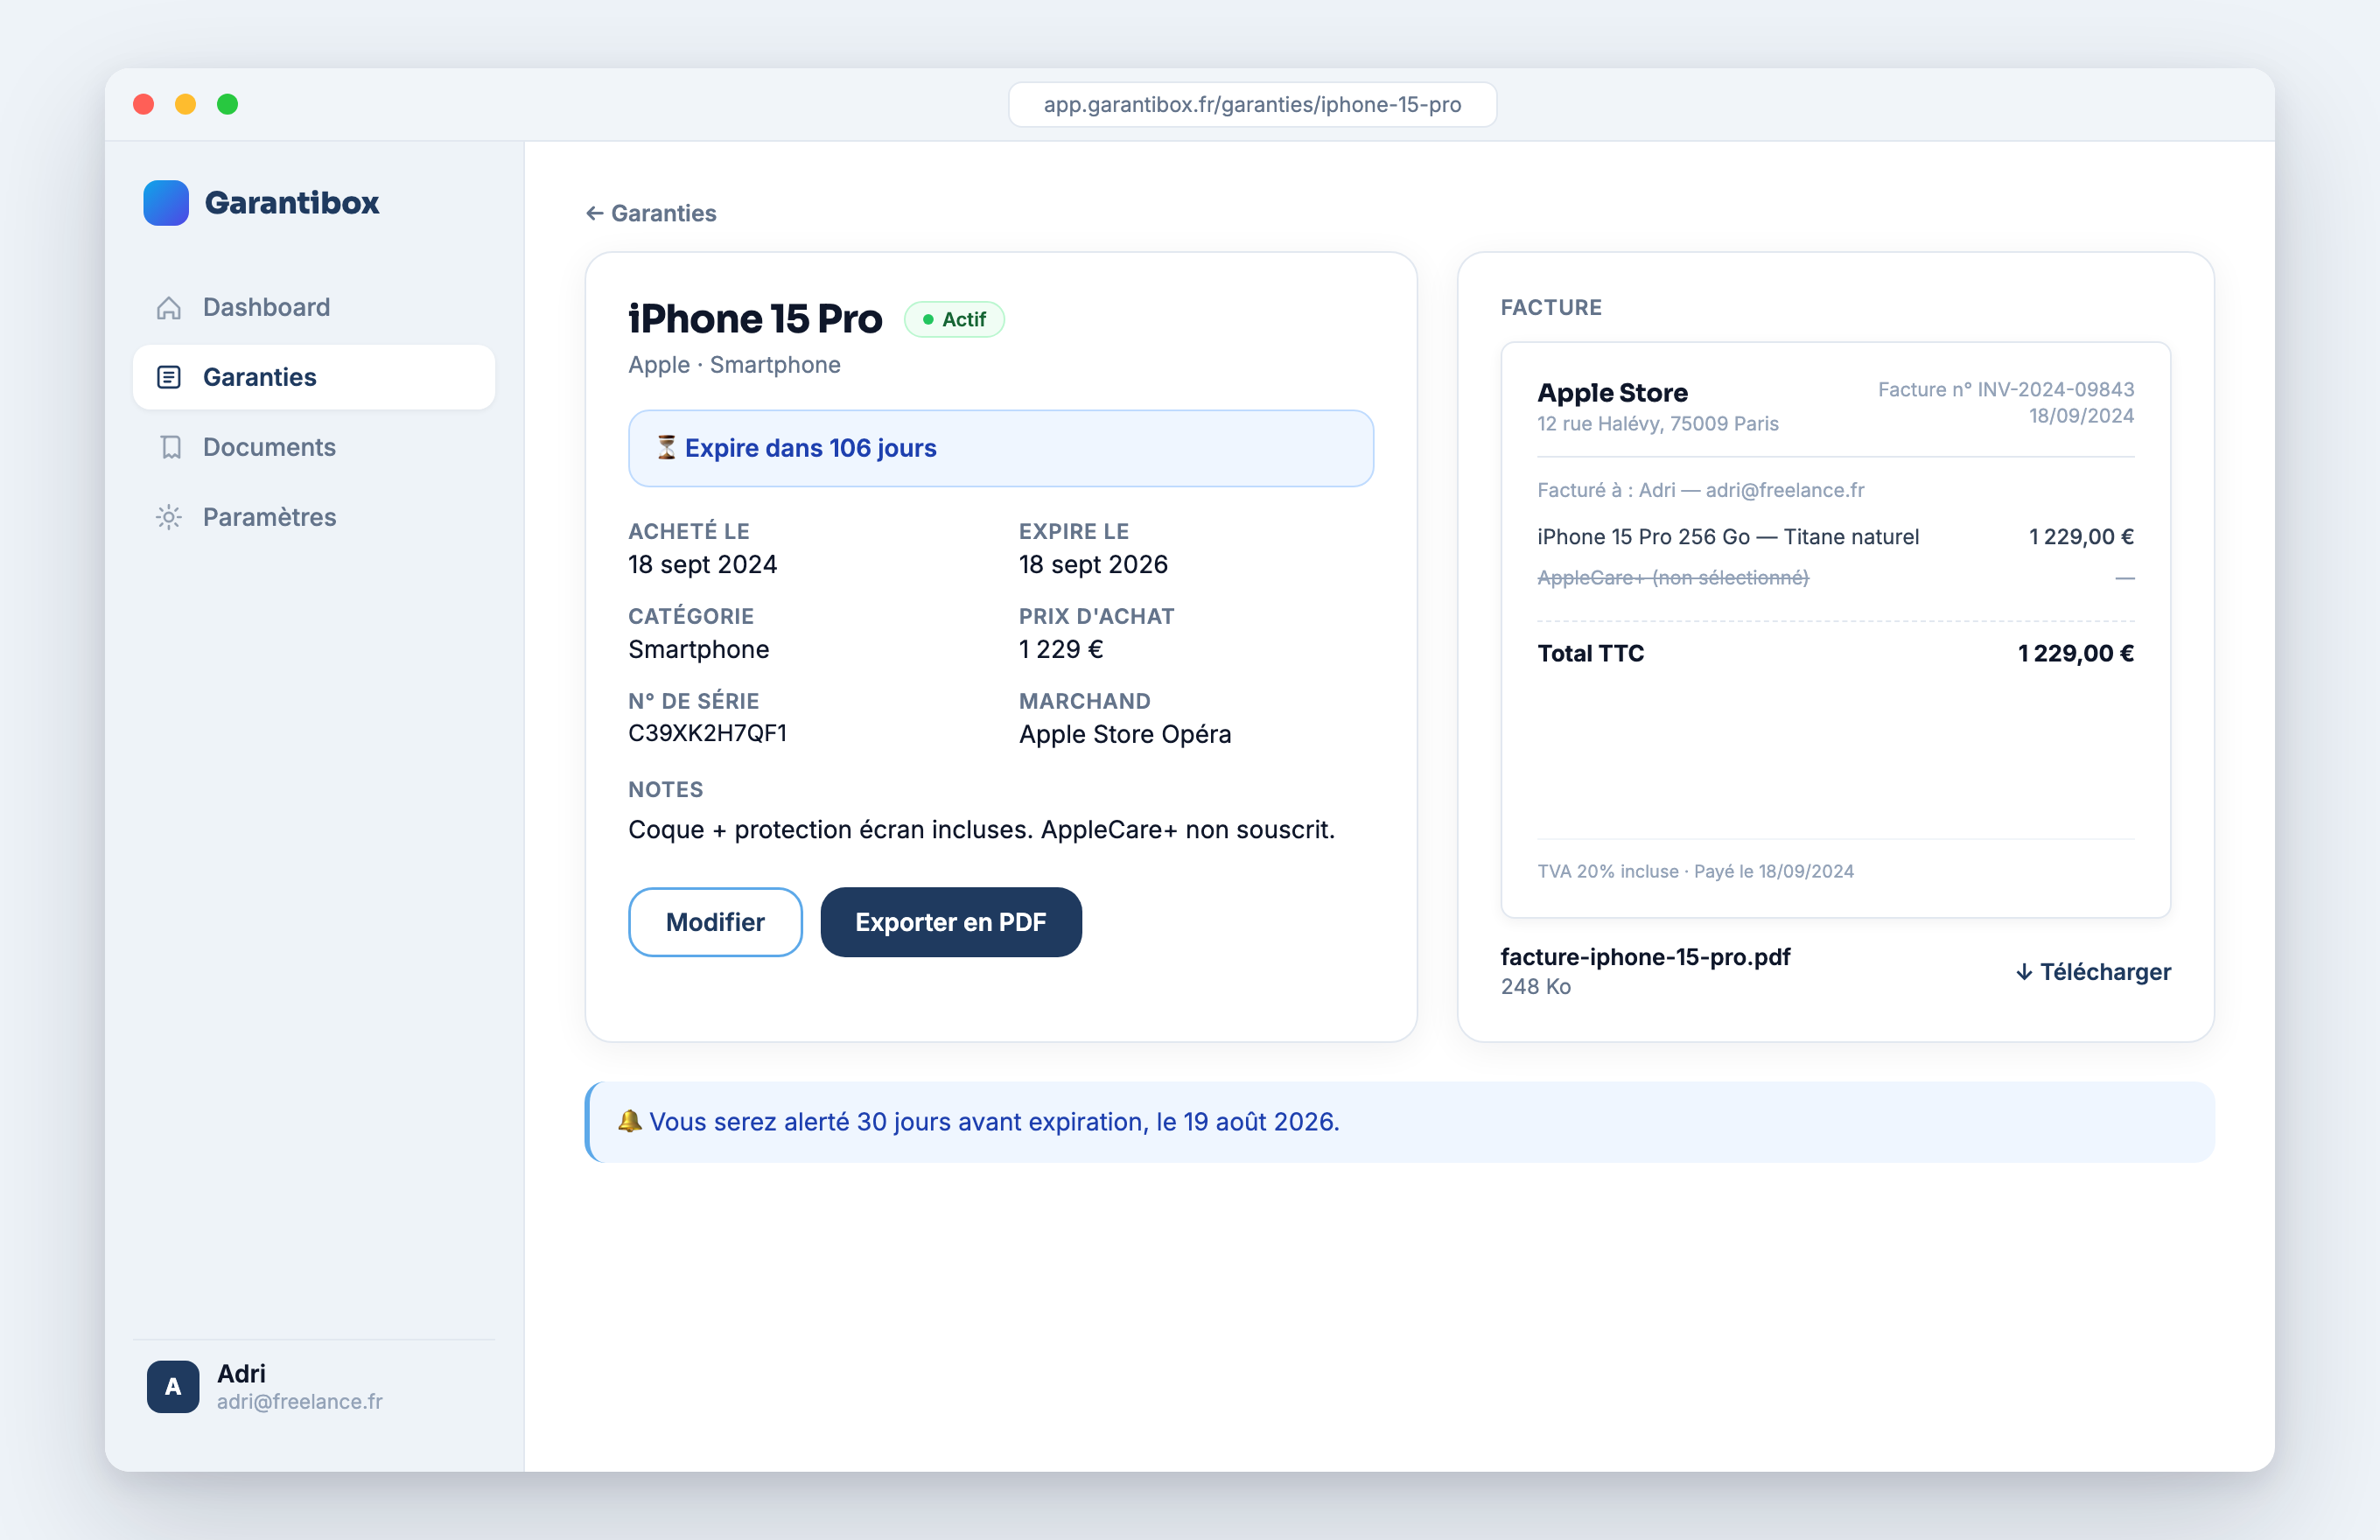
Task: Click the Adri avatar icon
Action: click(173, 1386)
